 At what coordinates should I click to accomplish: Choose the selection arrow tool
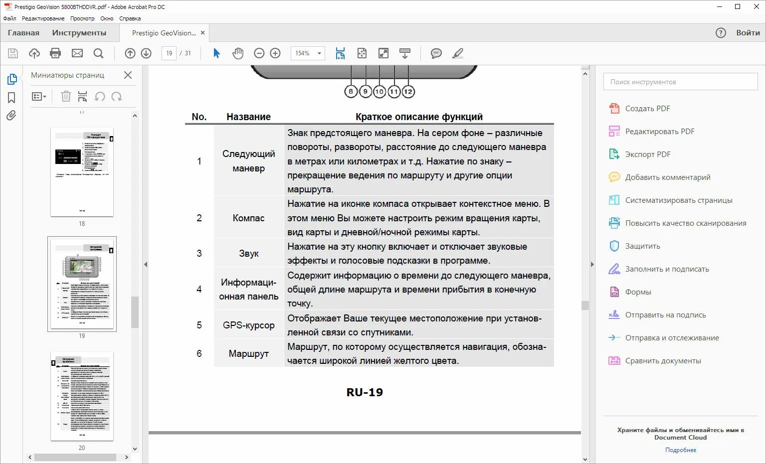click(x=216, y=53)
